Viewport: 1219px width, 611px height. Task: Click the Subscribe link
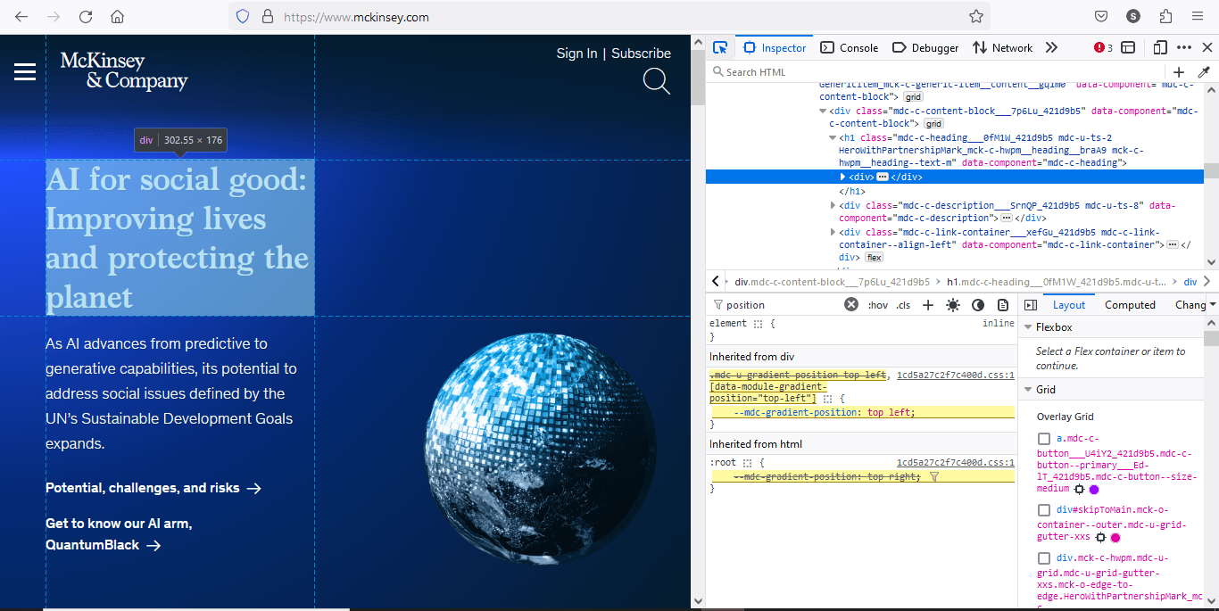[x=641, y=54]
